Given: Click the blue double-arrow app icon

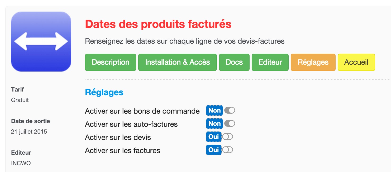Looking at the screenshot, I should [x=41, y=42].
